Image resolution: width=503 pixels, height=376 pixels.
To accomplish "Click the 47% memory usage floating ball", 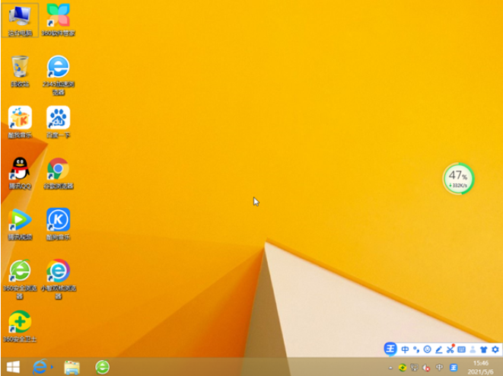I will point(458,179).
